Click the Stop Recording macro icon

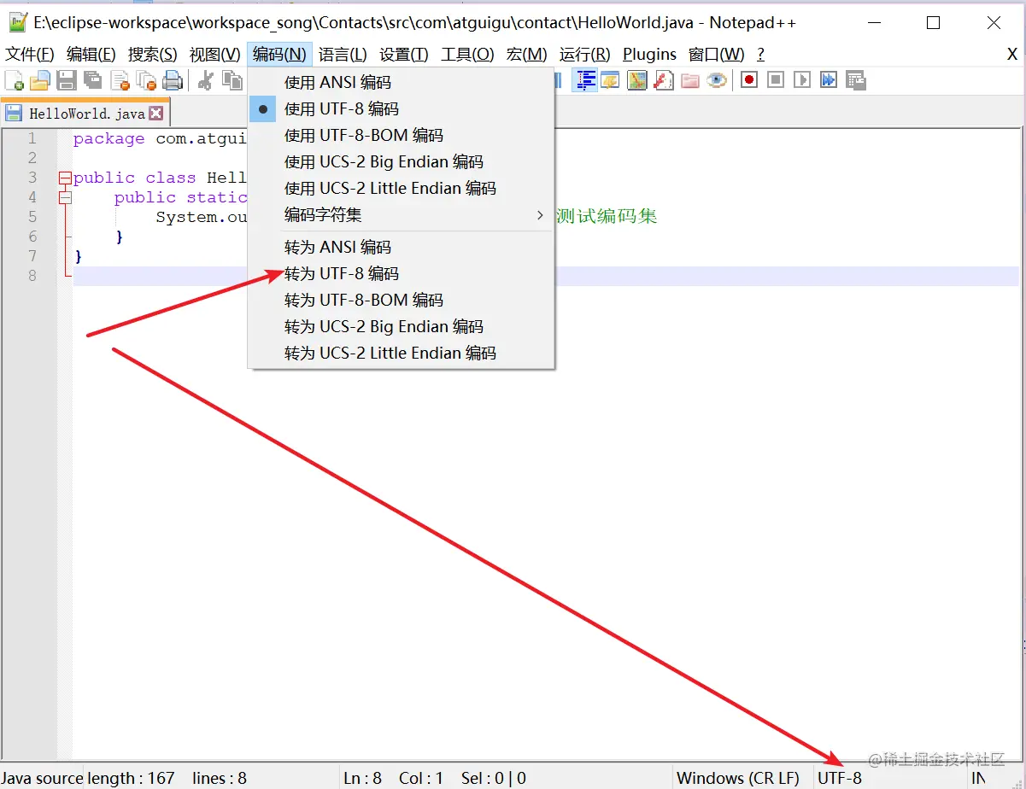(776, 80)
